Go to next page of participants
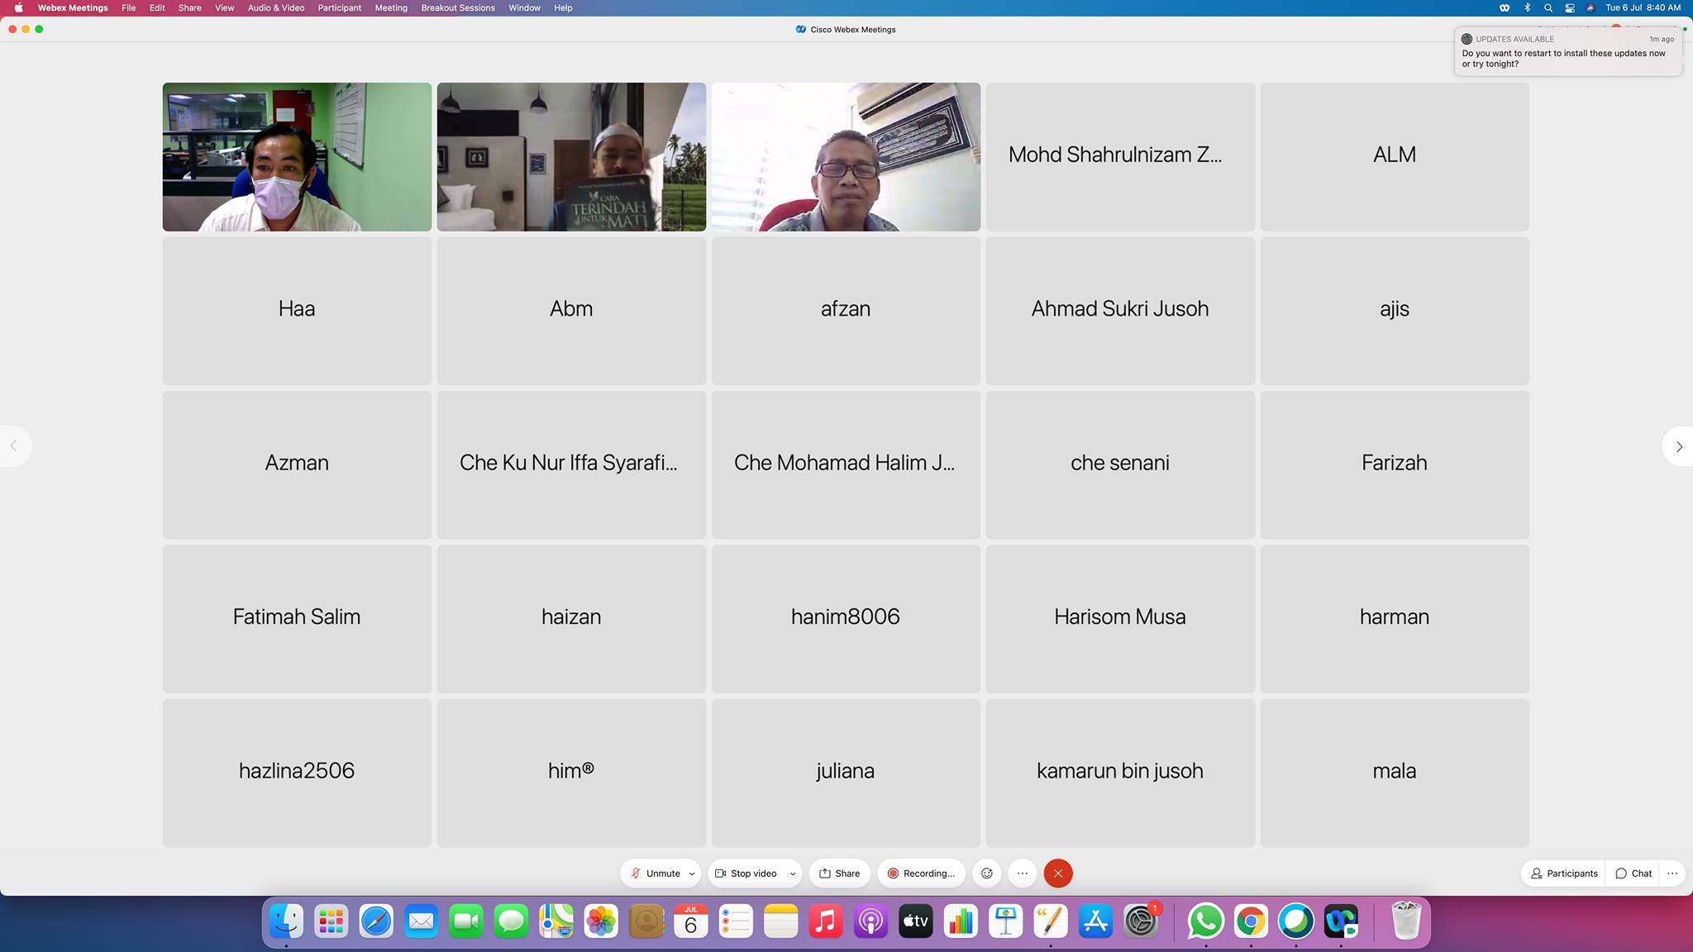The width and height of the screenshot is (1693, 952). click(1678, 446)
